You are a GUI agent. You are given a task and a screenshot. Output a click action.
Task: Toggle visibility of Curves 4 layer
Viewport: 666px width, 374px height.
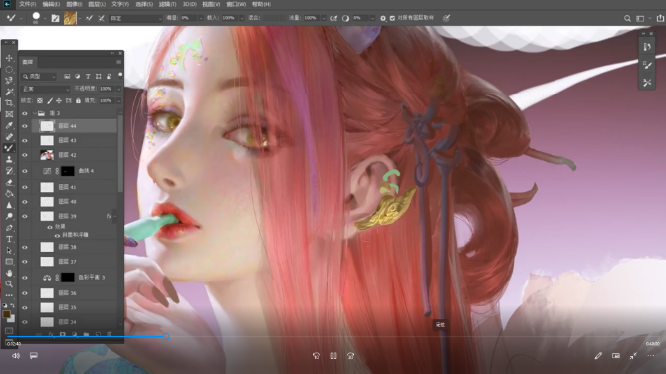pyautogui.click(x=25, y=171)
